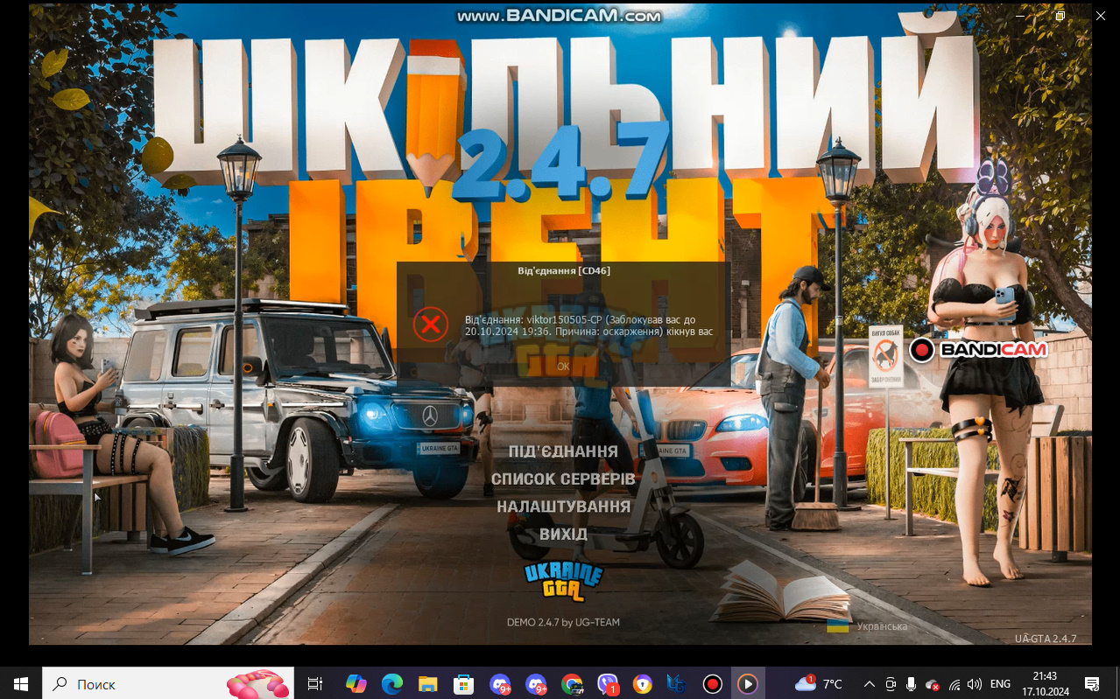Open the Bandicam recorder taskbar icon
This screenshot has height=699, width=1120.
[x=713, y=683]
